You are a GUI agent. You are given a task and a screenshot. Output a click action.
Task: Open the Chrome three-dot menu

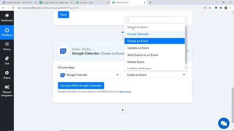[231, 8]
